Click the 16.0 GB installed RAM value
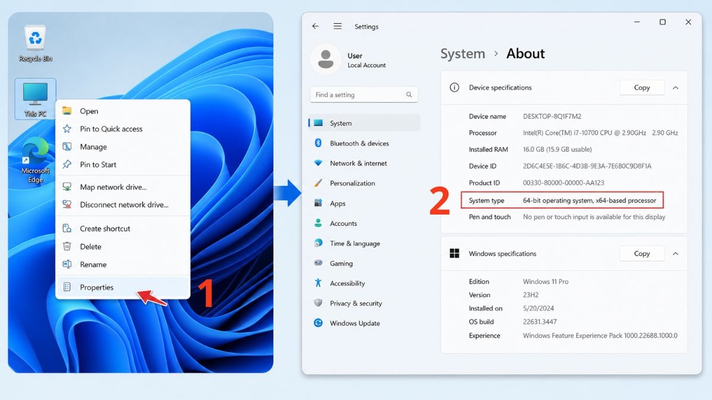This screenshot has width=712, height=400. tap(557, 149)
